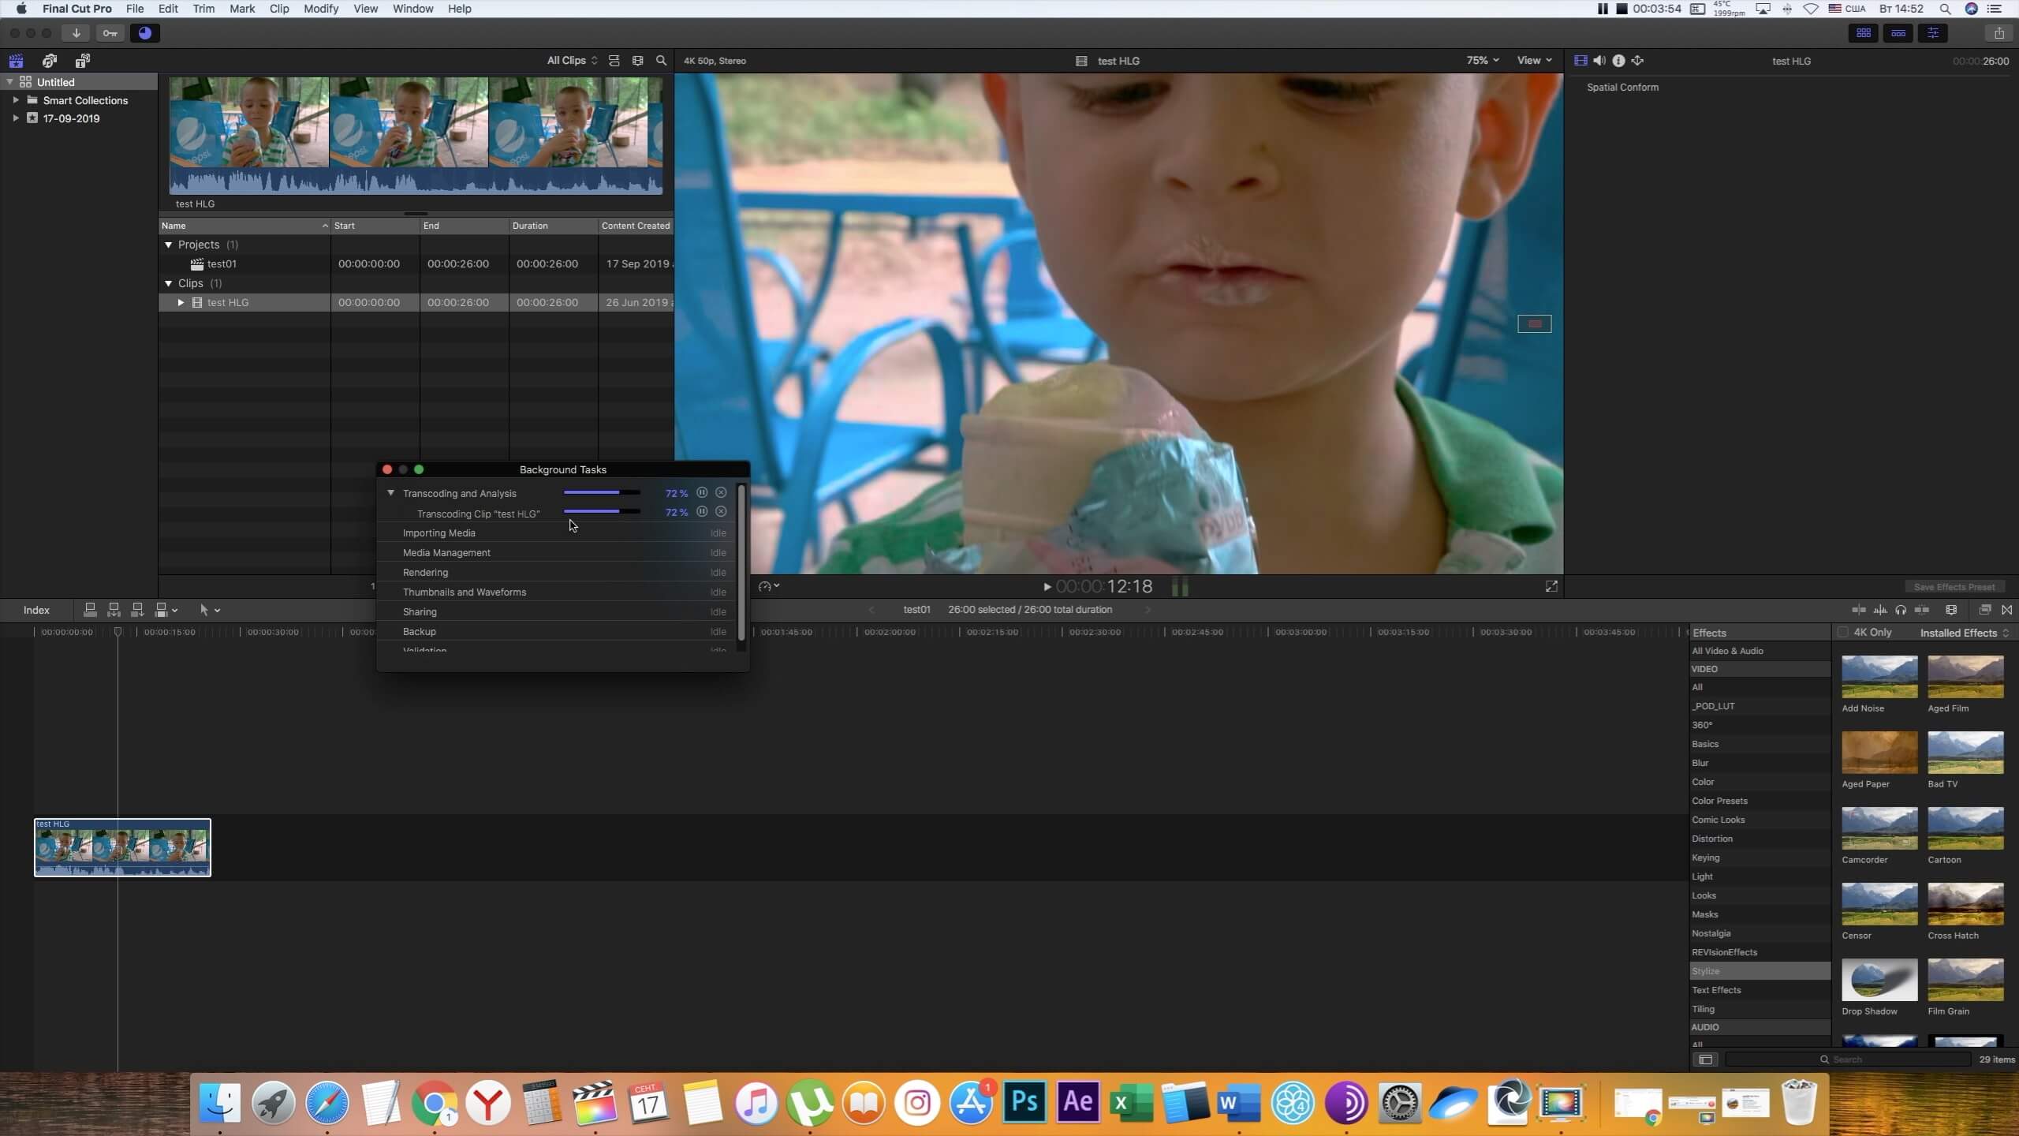2019x1136 pixels.
Task: Open the Modify menu
Action: (321, 9)
